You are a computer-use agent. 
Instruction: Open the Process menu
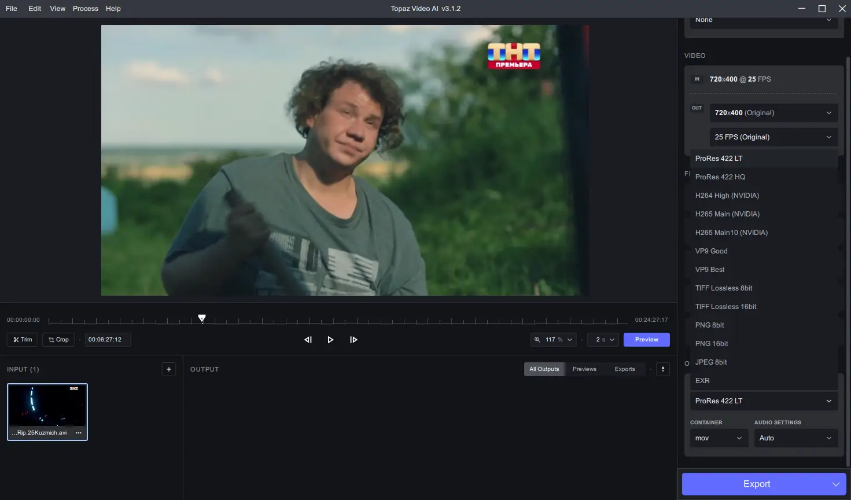pyautogui.click(x=86, y=9)
